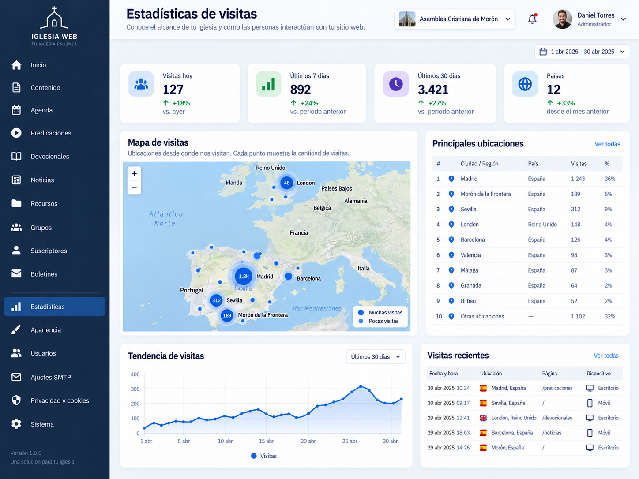The height and width of the screenshot is (479, 639).
Task: Click the Visitas column header
Action: (x=579, y=164)
